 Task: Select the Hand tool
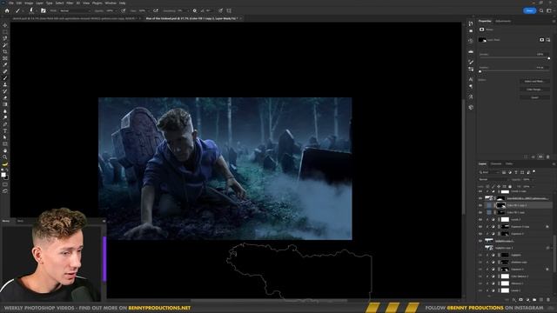[5, 150]
